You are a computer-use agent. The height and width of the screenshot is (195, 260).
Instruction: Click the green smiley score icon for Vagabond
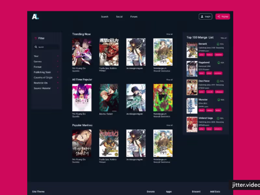pos(218,63)
